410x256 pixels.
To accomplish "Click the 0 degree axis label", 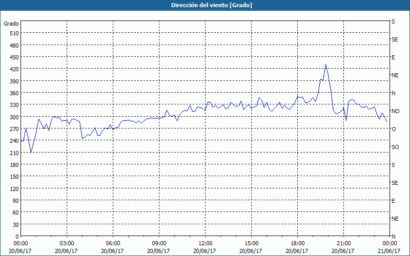I will tap(17, 237).
